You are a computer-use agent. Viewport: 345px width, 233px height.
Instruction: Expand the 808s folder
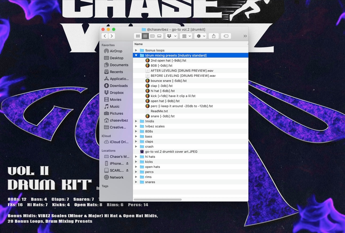point(136,131)
